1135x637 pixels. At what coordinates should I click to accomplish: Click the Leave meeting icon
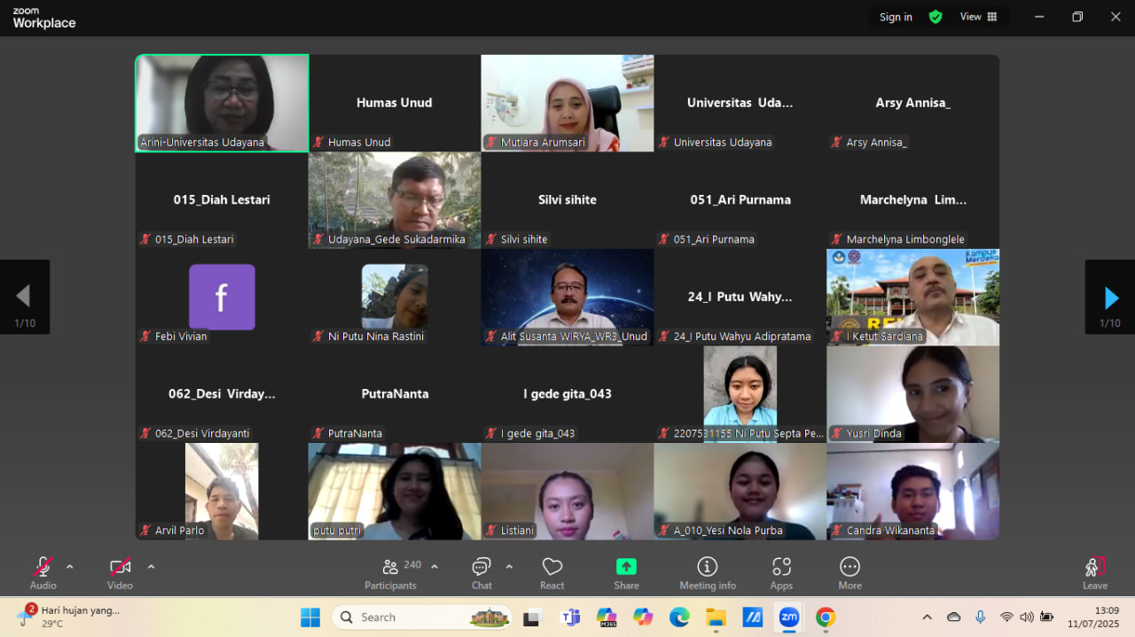(1094, 567)
